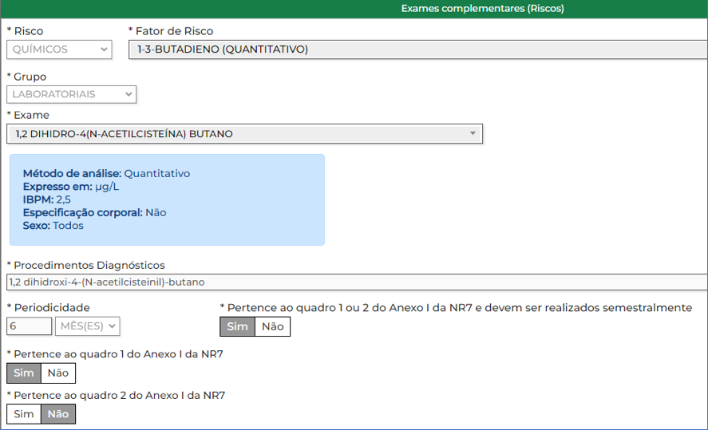Choose Não for quadro 1 do Anexo I

click(58, 373)
